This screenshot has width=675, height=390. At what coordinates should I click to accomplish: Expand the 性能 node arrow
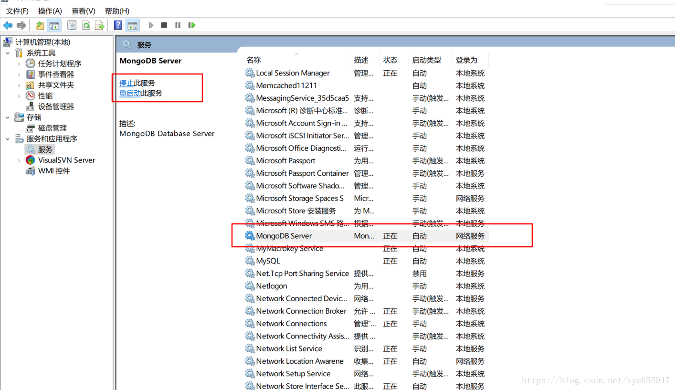pos(19,96)
